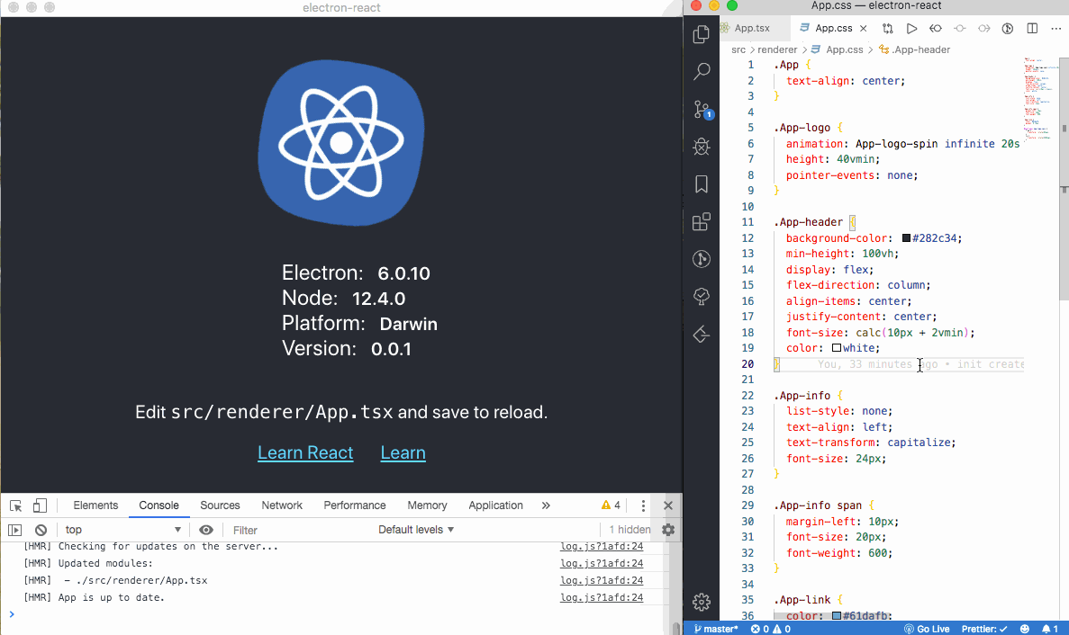Open the Sources tab in DevTools
1069x635 pixels.
220,505
